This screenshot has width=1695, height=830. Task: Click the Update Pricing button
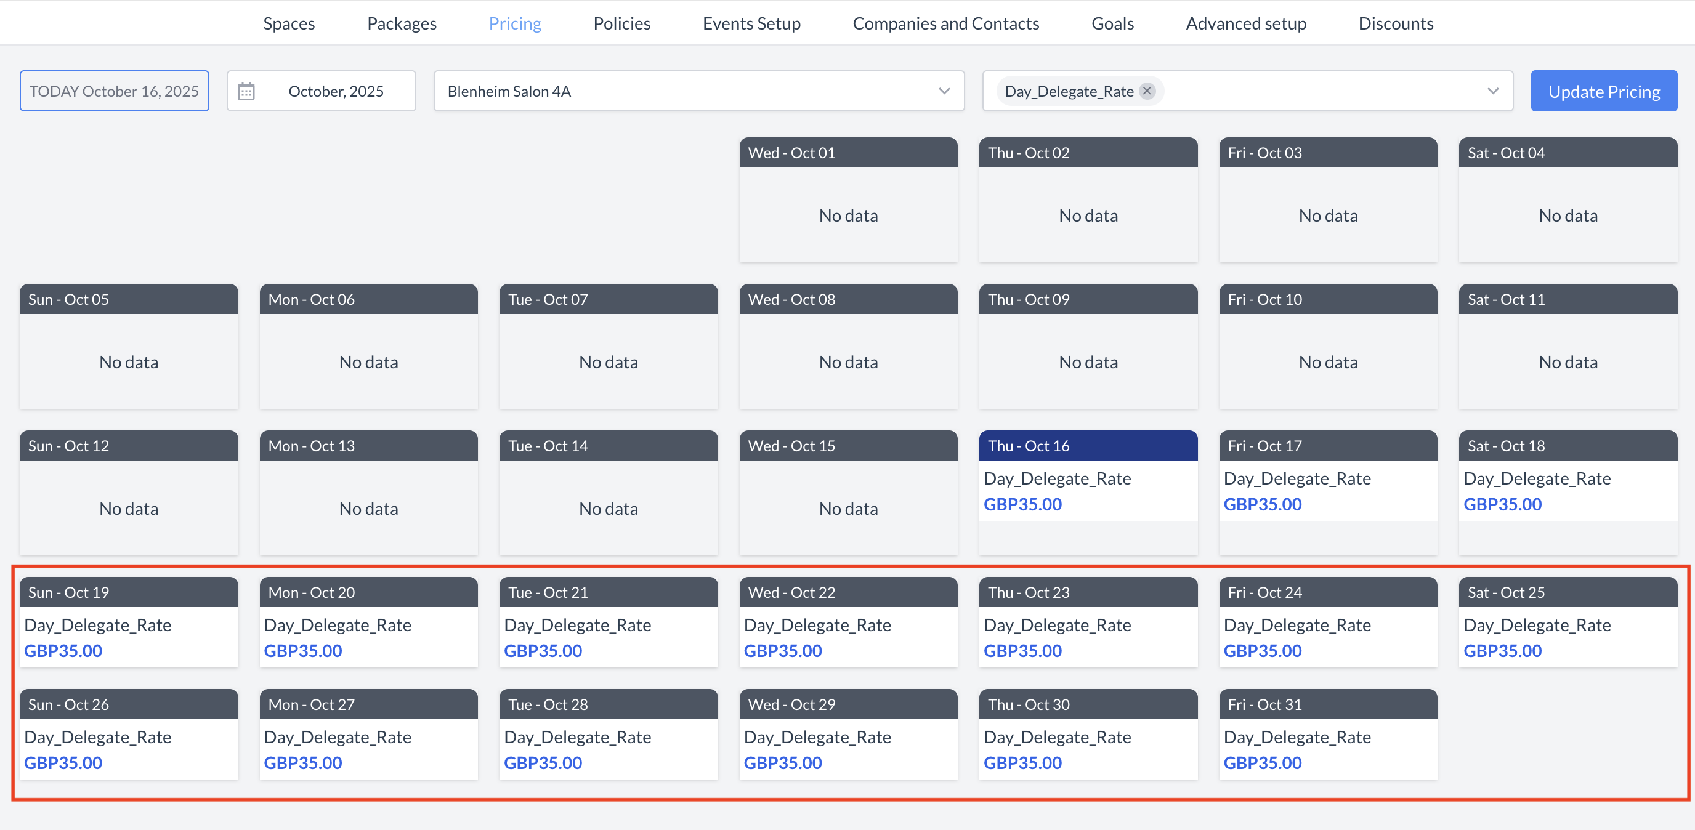tap(1604, 91)
